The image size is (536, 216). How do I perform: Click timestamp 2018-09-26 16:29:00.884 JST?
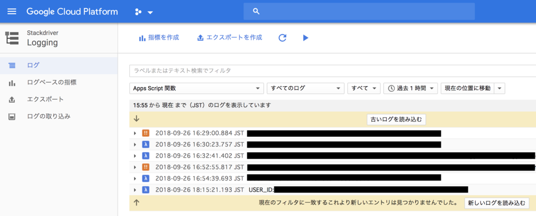click(199, 133)
